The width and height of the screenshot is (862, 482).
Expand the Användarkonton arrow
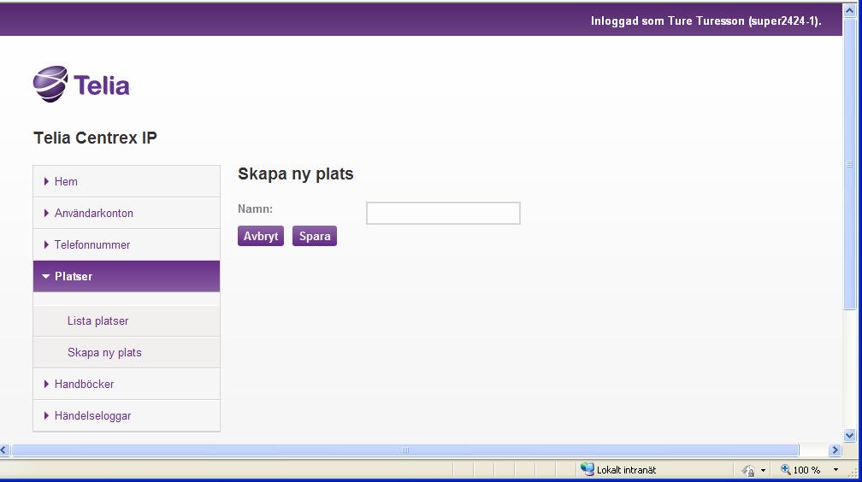pos(46,214)
